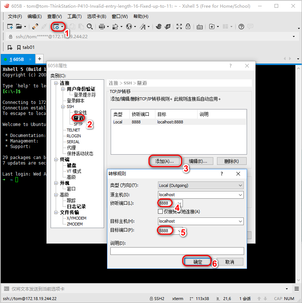Click the padlock Lock icon in toolbar
The image size is (302, 303).
[x=188, y=26]
